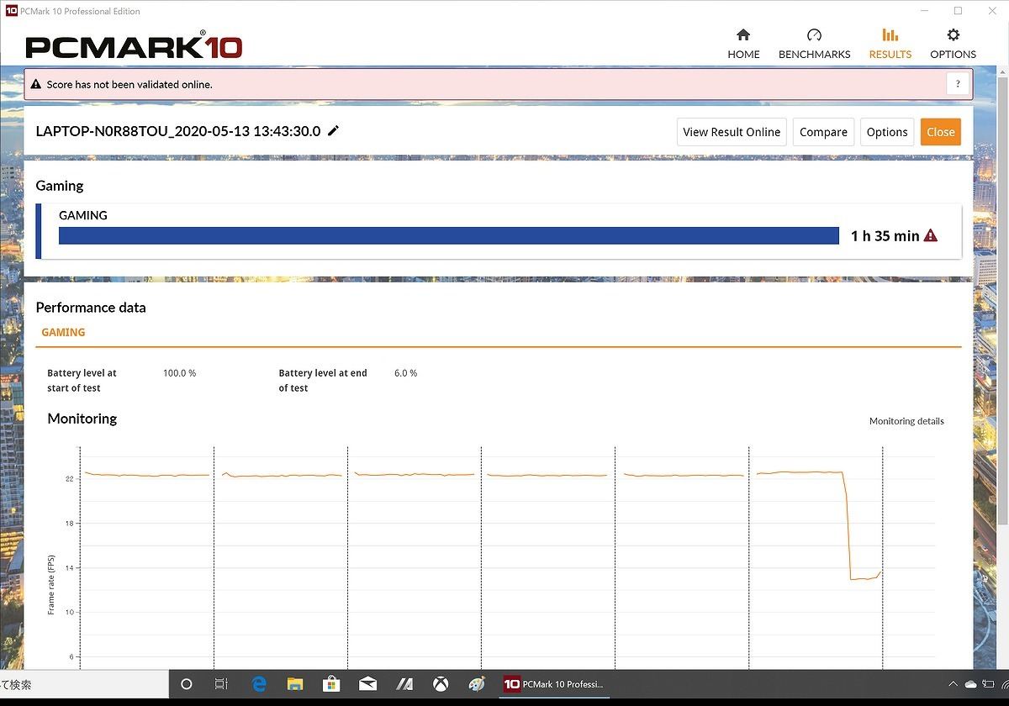1009x706 pixels.
Task: Open File Explorer from the taskbar
Action: coord(294,684)
